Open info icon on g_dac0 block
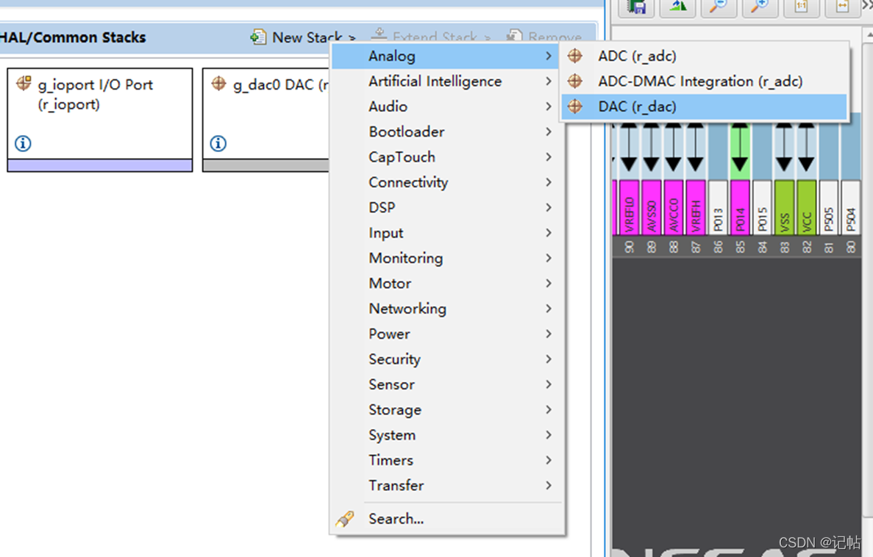Viewport: 873px width, 557px height. click(x=218, y=143)
